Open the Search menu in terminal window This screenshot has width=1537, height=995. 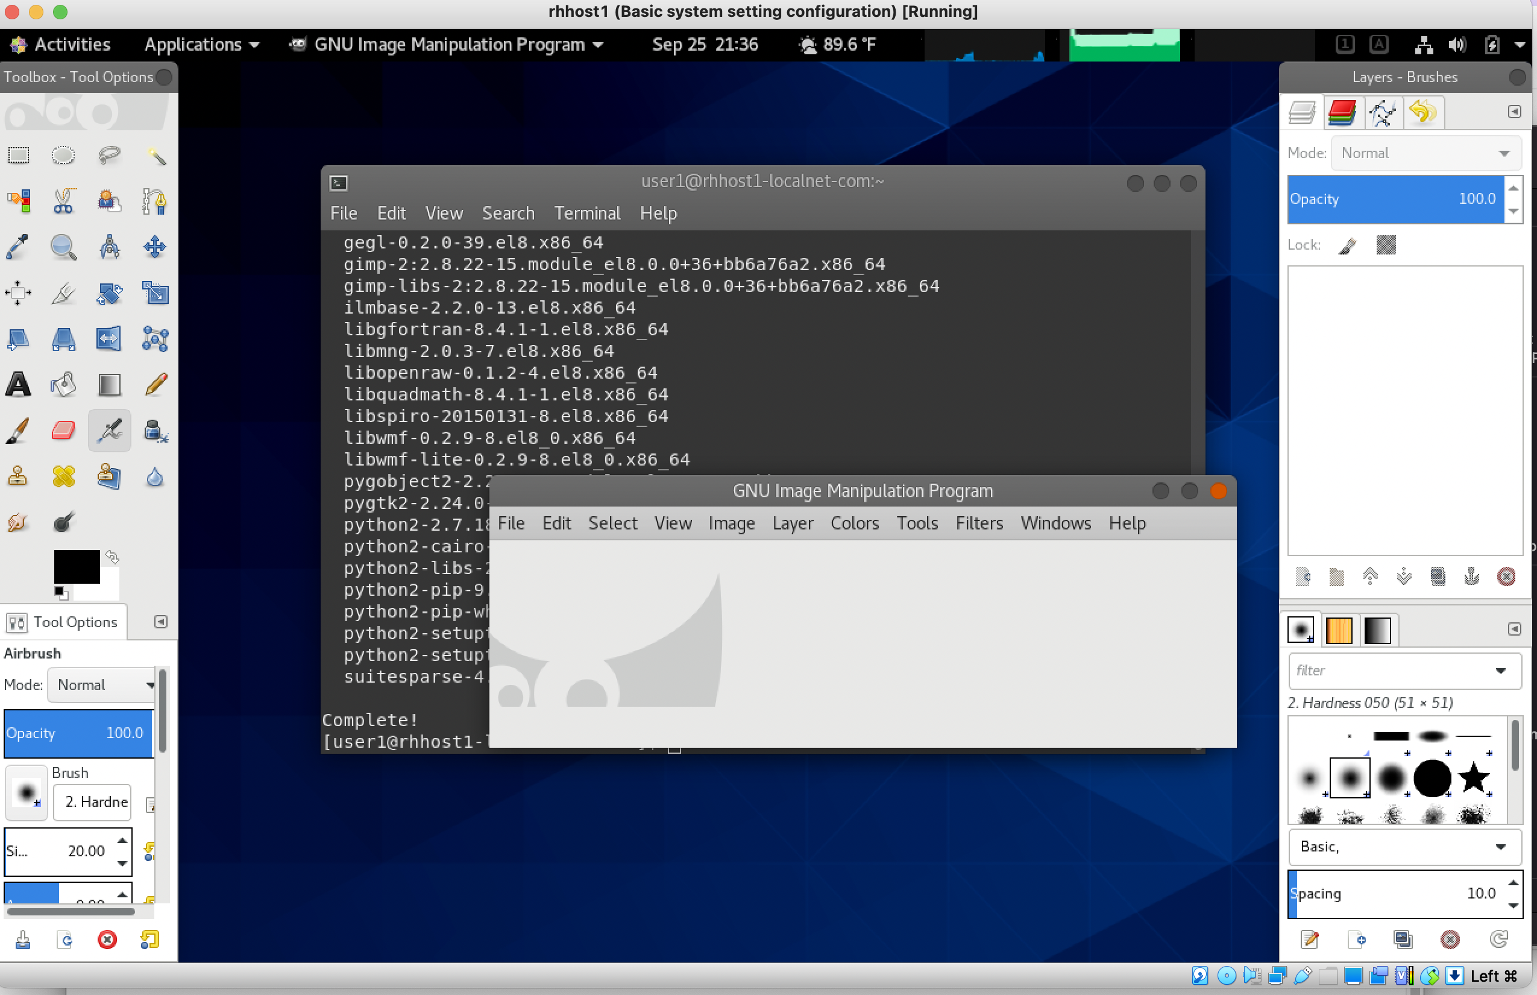pos(508,213)
